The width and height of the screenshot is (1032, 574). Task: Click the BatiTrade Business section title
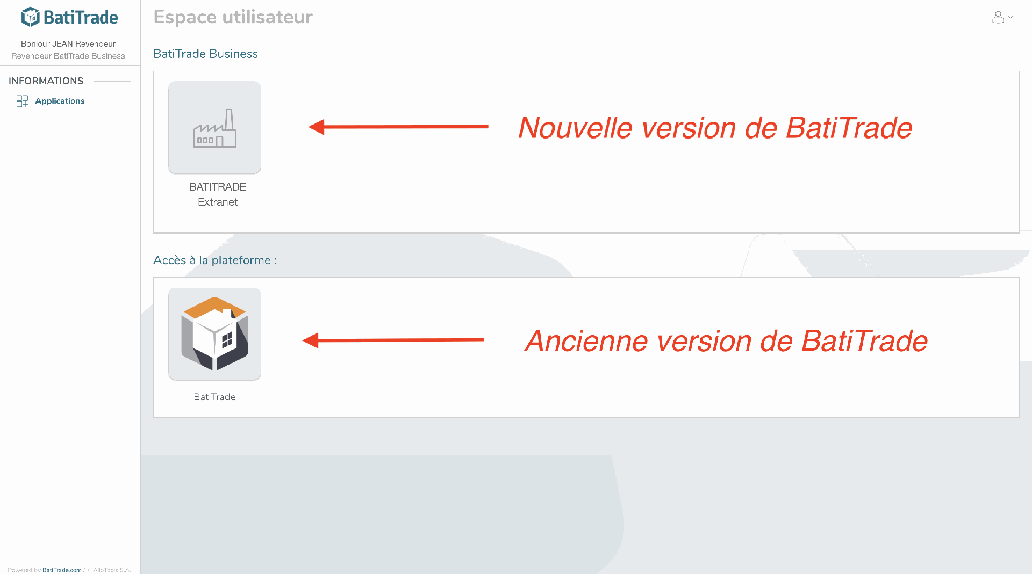(x=205, y=54)
